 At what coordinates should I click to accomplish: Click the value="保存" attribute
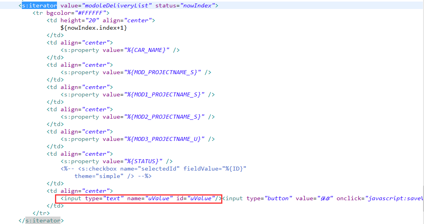point(314,198)
